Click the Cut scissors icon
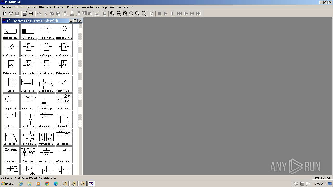The height and width of the screenshot is (187, 333). pos(45,14)
